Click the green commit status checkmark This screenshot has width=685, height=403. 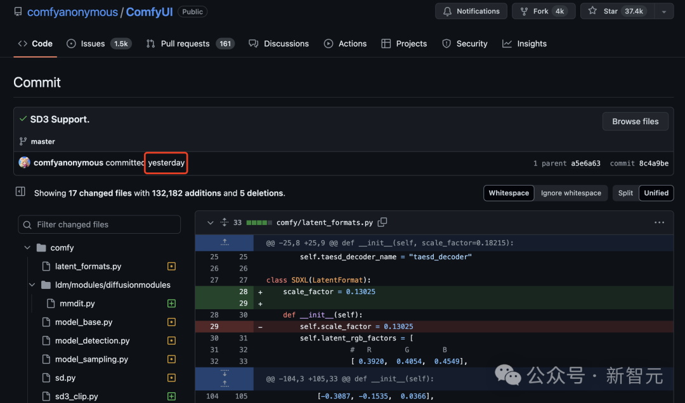tap(23, 119)
